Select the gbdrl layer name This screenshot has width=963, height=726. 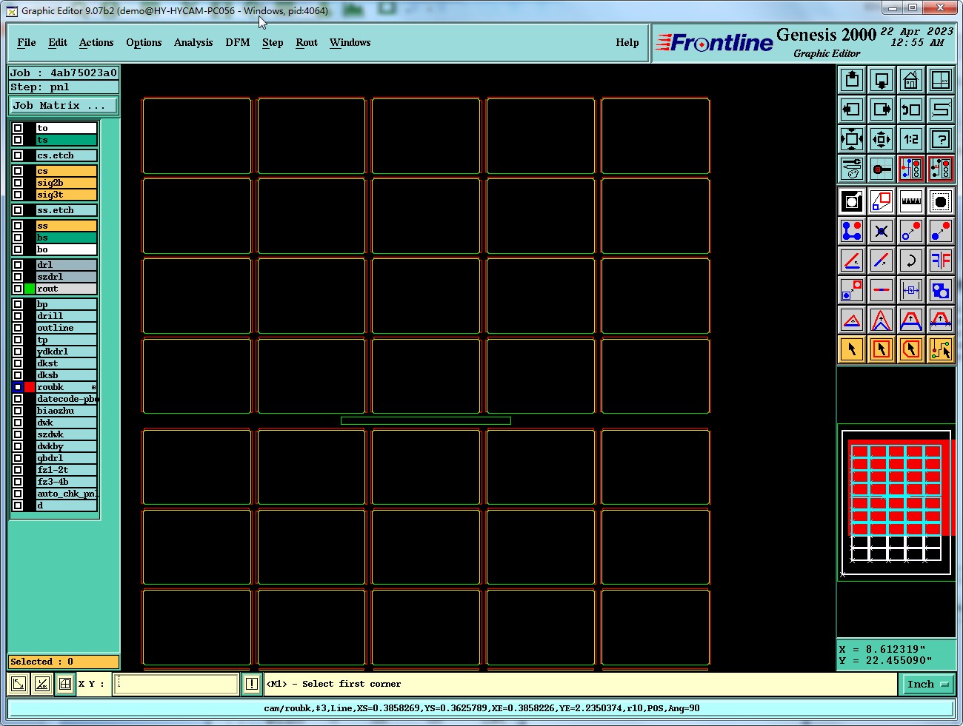click(66, 458)
